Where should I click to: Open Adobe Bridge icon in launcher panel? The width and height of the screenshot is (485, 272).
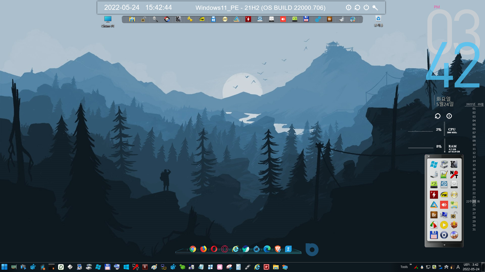[434, 215]
